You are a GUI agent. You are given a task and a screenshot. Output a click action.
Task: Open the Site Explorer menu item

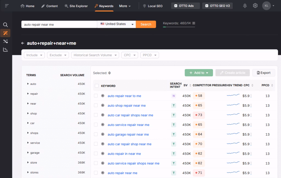click(79, 6)
